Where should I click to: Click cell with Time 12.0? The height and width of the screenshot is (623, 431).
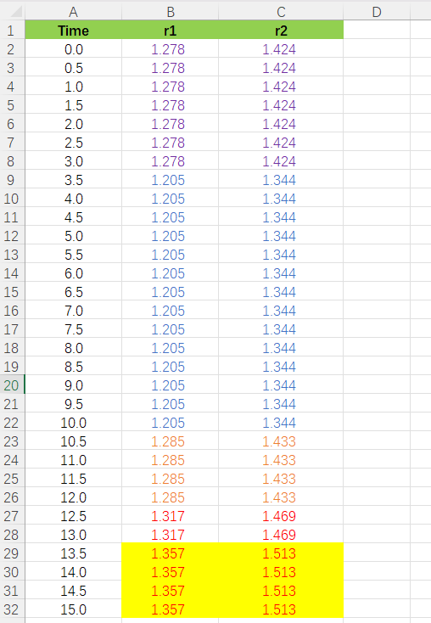[74, 497]
